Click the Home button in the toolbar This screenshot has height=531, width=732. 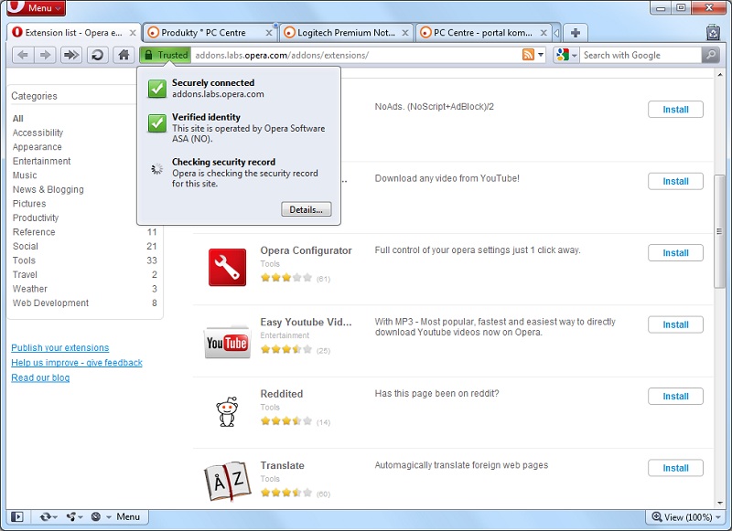(x=124, y=55)
